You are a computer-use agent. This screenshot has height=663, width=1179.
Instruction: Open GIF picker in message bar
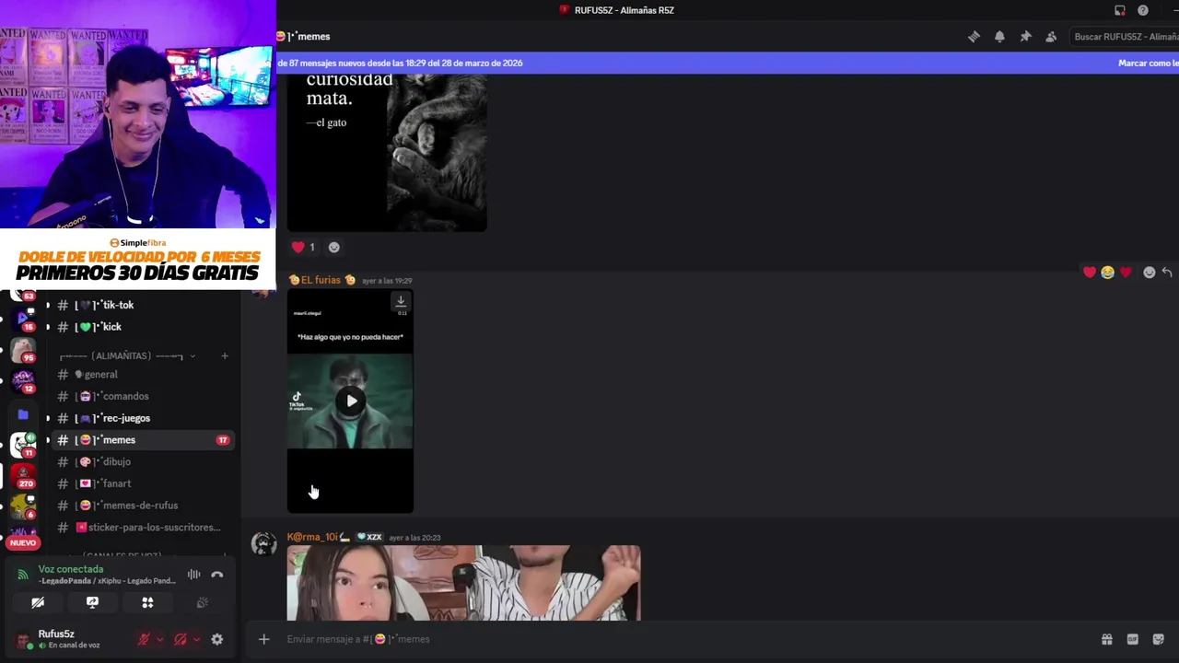point(1132,639)
